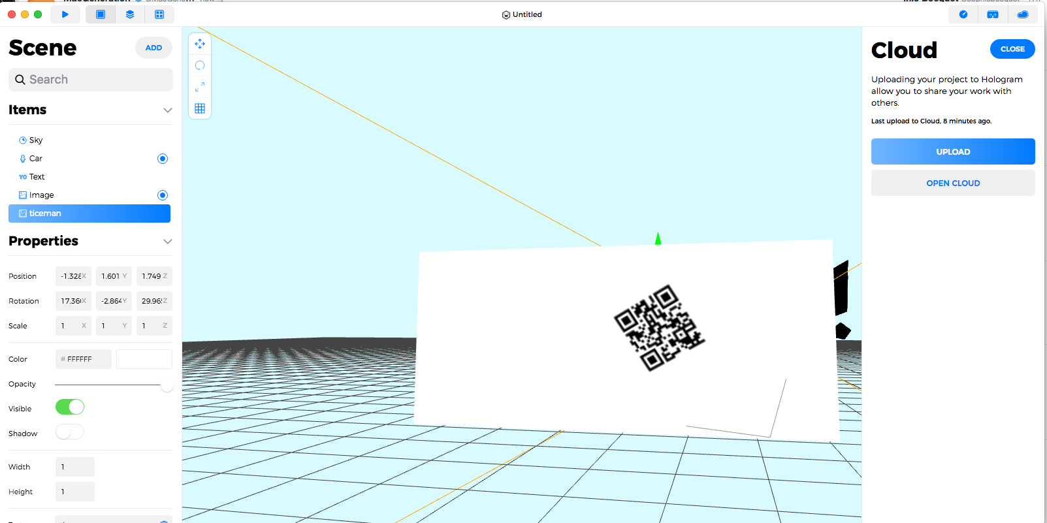This screenshot has height=523, width=1047.
Task: Edit the Scale Y value
Action: [x=114, y=326]
